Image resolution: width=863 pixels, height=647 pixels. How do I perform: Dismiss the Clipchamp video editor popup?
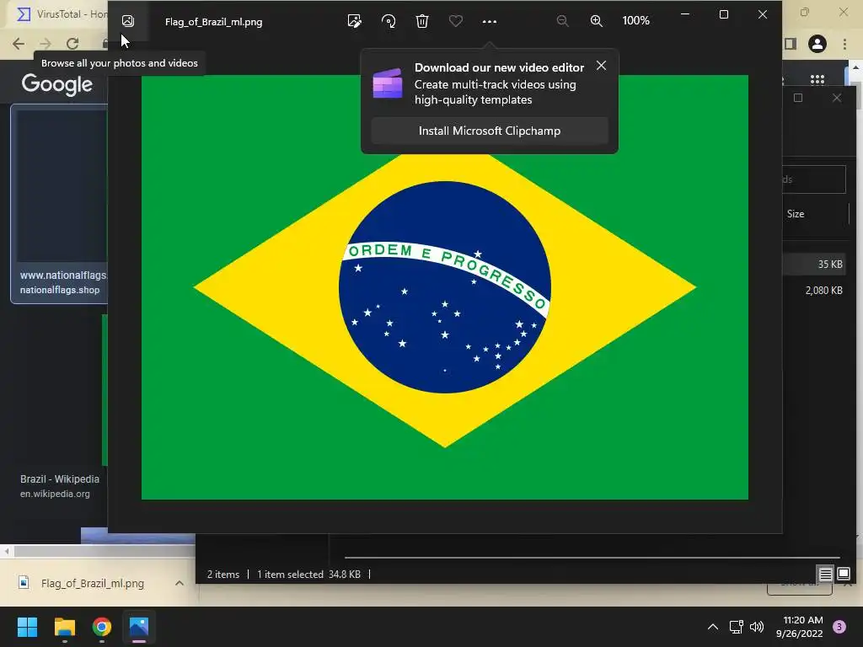click(601, 66)
